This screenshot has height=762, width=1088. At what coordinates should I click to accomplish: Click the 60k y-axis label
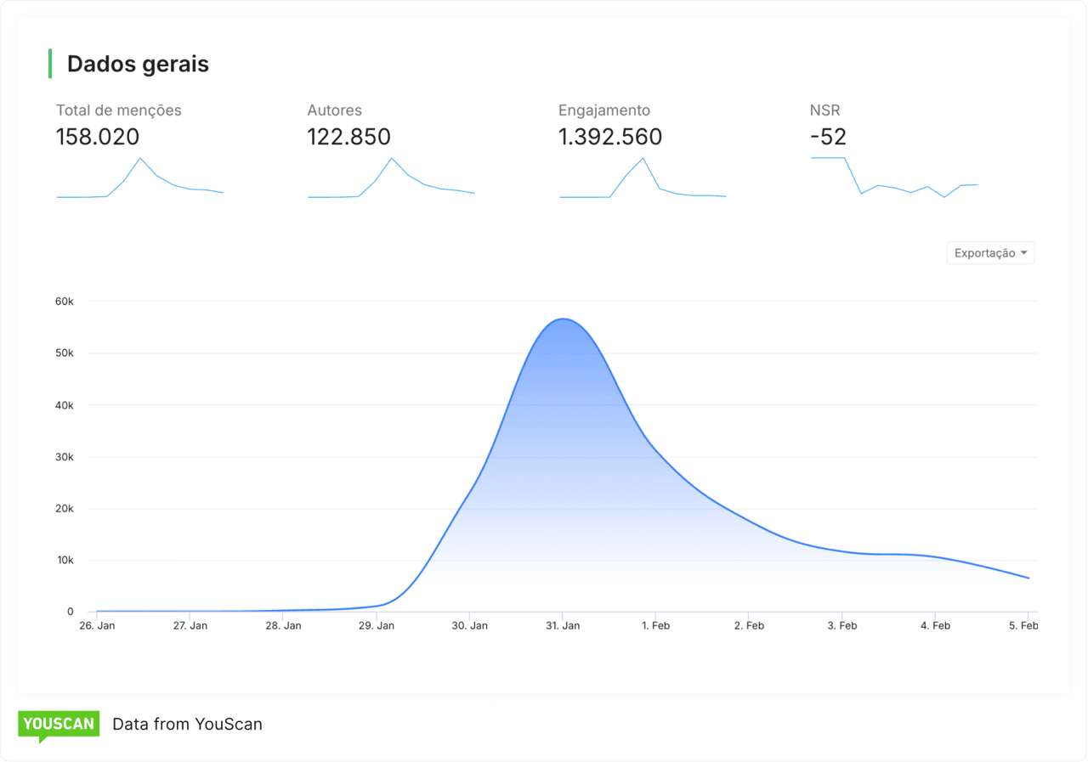[x=65, y=302]
